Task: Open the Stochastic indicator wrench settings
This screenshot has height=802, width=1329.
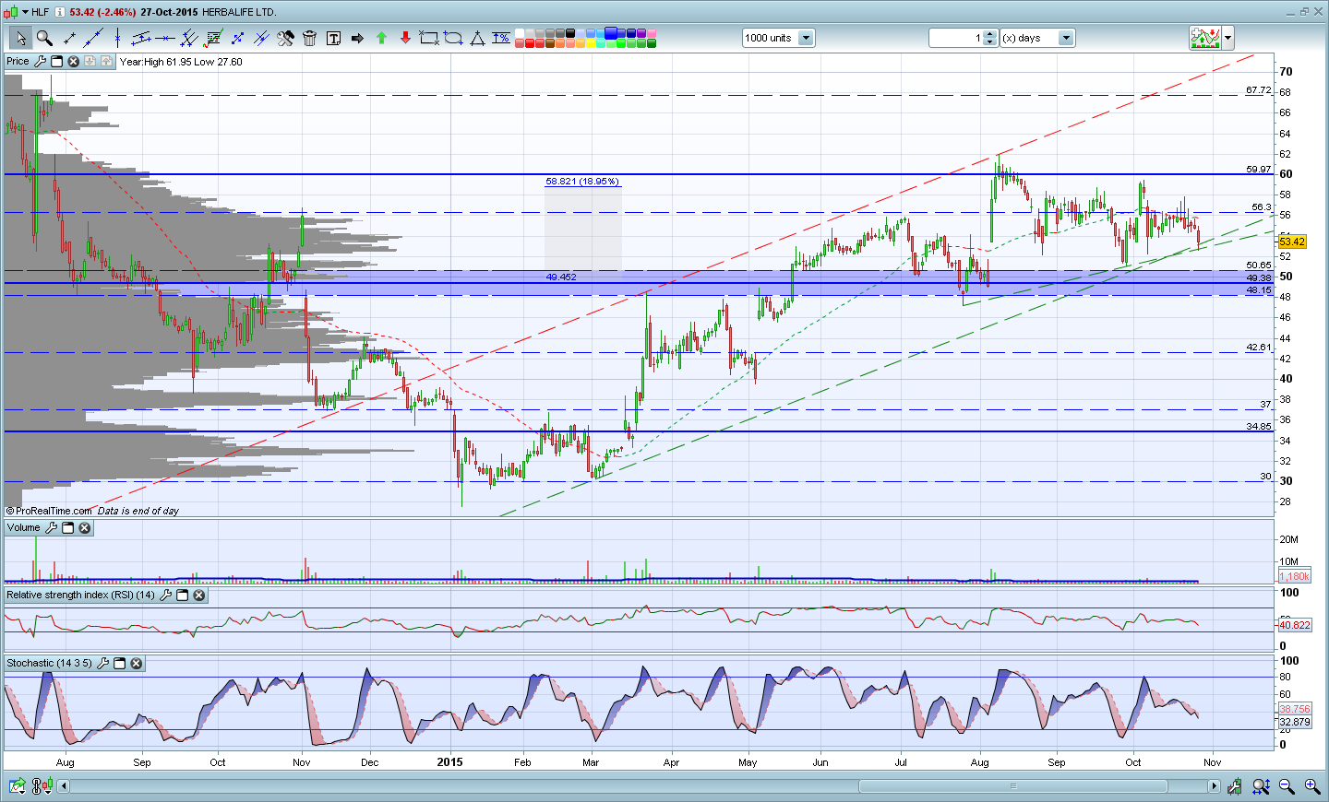Action: [x=102, y=664]
